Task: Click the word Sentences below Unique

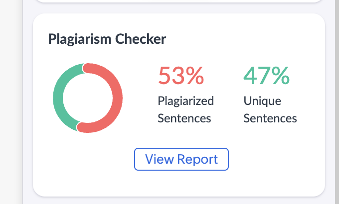Action: coord(270,118)
